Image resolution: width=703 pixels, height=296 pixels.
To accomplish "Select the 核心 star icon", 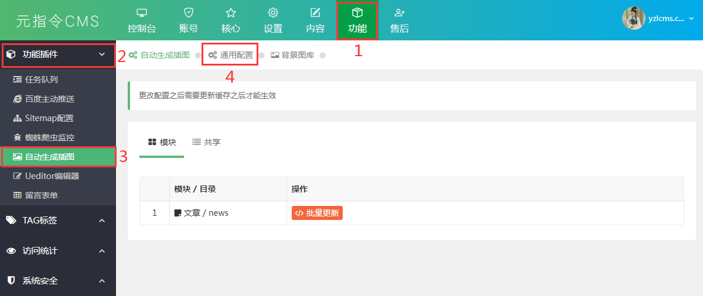I will click(231, 13).
